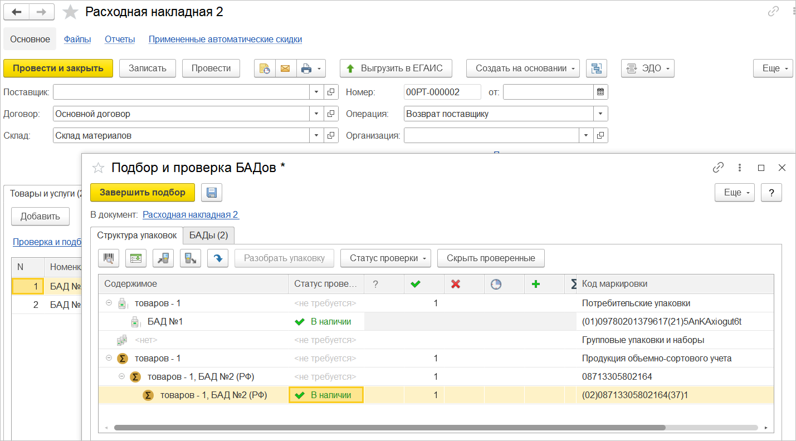796x441 pixels.
Task: Click the get link chain icon in dialog
Action: [x=719, y=168]
